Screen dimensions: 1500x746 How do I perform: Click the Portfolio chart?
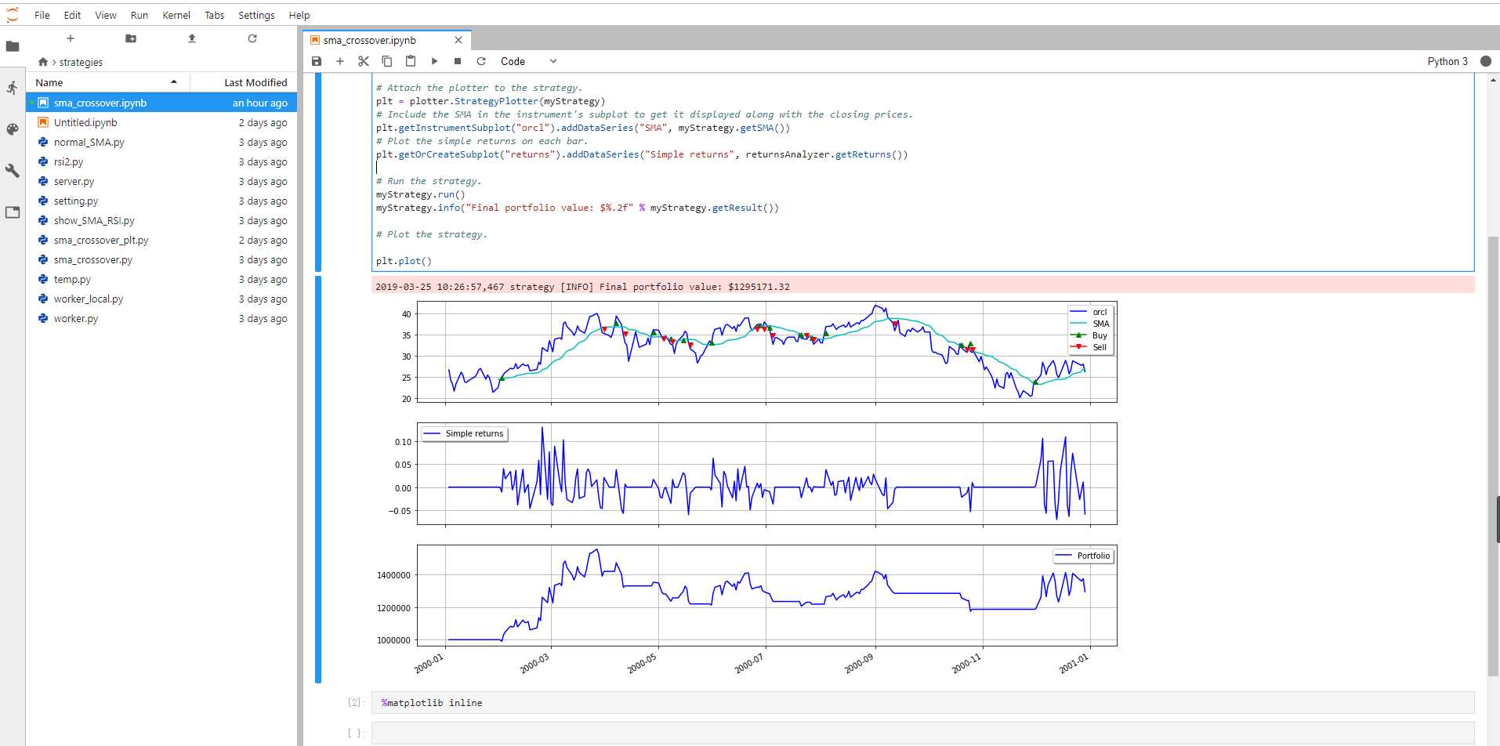(766, 596)
